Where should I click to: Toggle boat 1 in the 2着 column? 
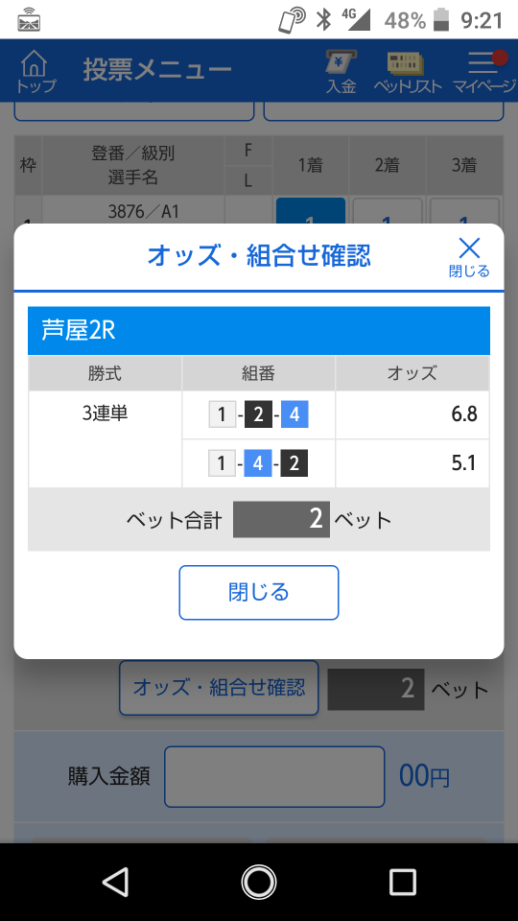(387, 211)
